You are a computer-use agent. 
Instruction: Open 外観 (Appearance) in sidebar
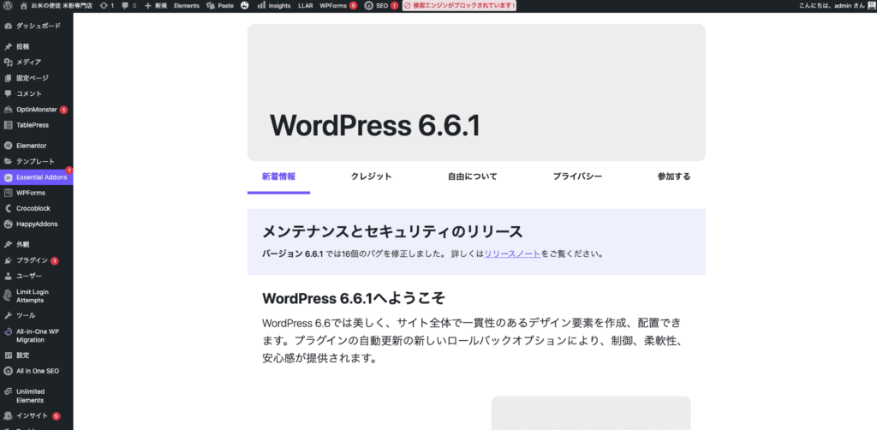tap(36, 244)
